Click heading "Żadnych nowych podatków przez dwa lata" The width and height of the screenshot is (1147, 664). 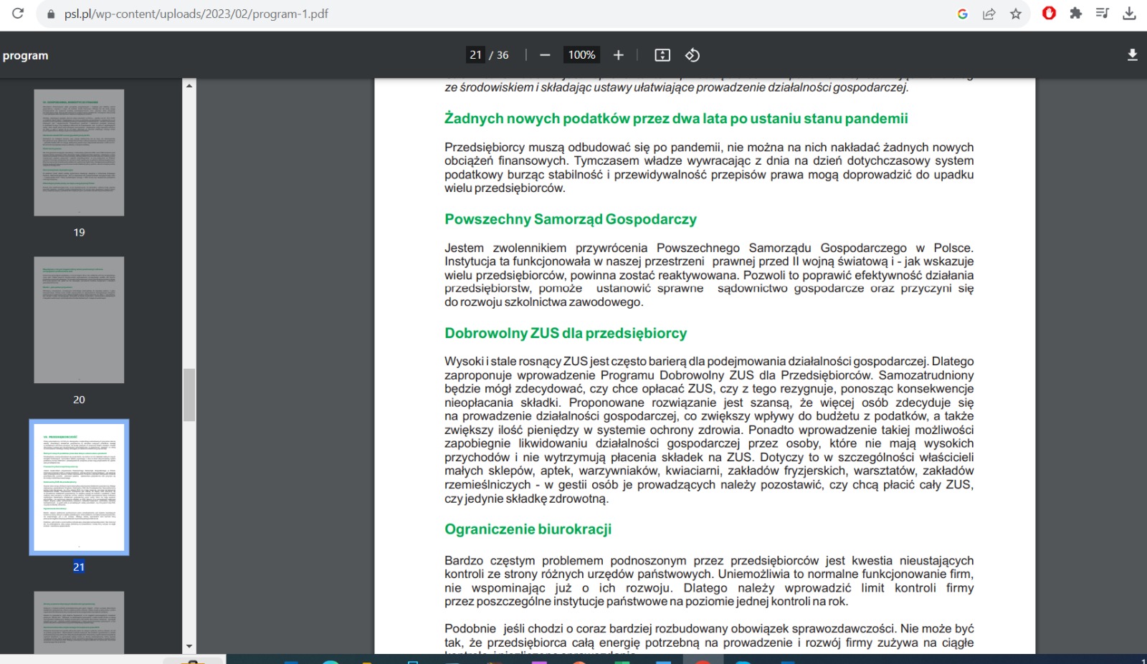click(676, 118)
